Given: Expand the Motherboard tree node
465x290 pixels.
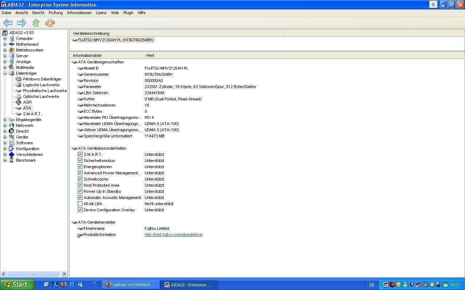Looking at the screenshot, I should click(x=5, y=44).
